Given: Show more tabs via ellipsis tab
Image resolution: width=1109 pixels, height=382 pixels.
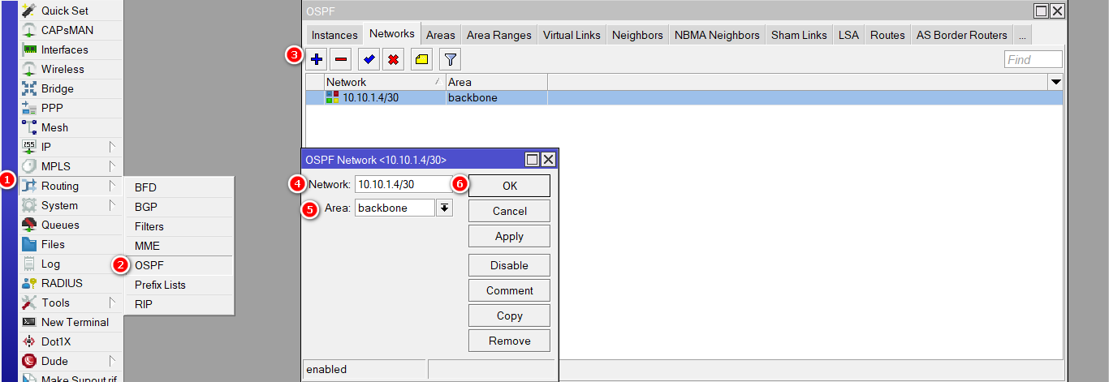Looking at the screenshot, I should [1022, 35].
